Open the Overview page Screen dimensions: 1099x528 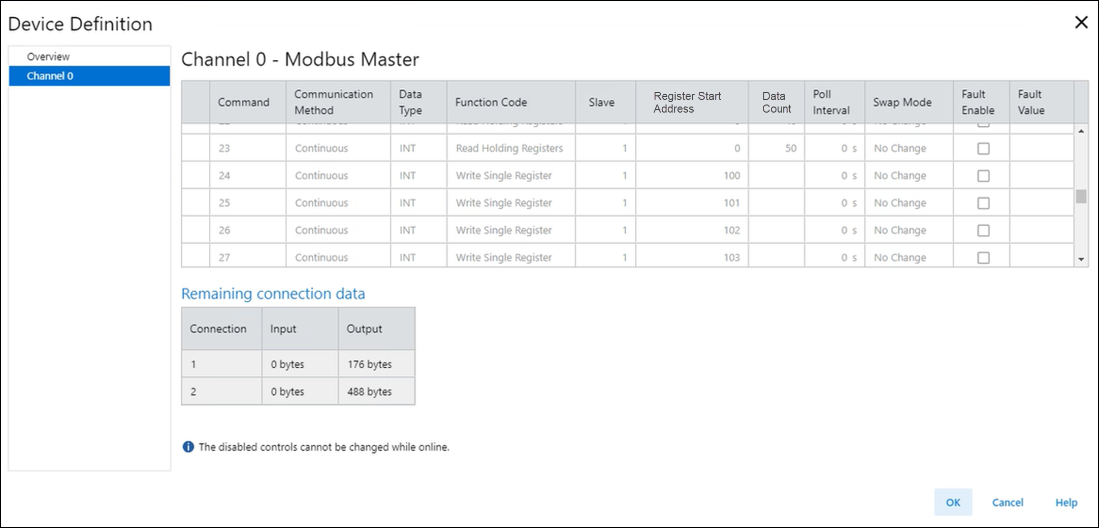48,57
